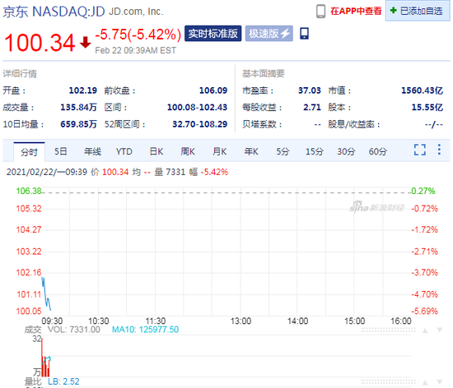Switch to the 5日 chart tab
Image resolution: width=453 pixels, height=388 pixels.
61,151
